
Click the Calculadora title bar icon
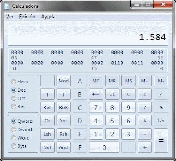tap(7, 6)
